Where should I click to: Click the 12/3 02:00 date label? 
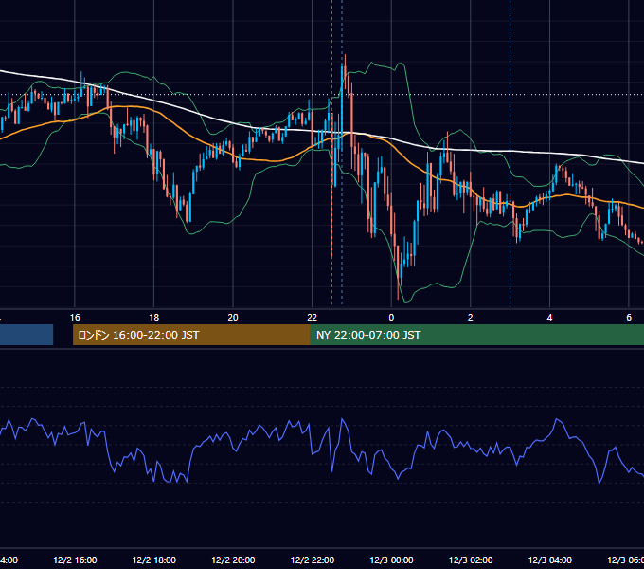point(471,560)
